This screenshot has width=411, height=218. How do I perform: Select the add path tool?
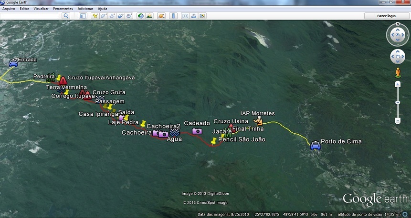(112, 16)
